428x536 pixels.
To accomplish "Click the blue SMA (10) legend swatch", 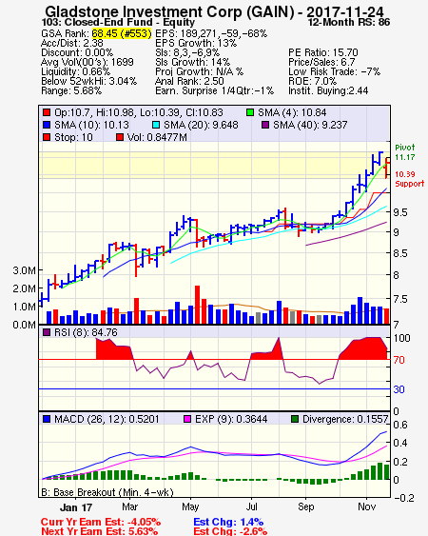I will coord(47,125).
